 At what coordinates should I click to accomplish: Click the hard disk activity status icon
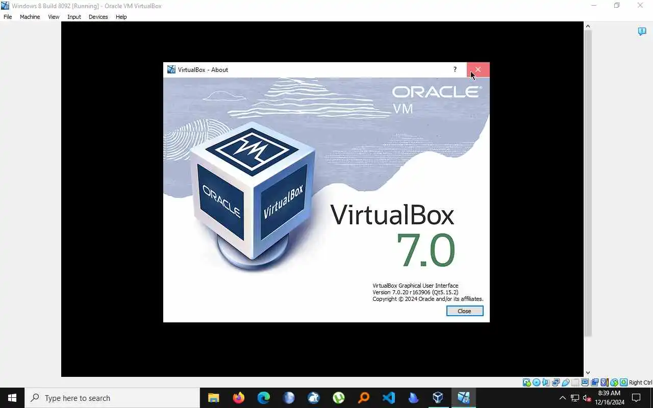coord(526,382)
